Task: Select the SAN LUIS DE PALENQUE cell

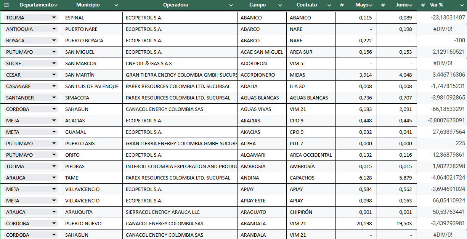Action: 92,87
